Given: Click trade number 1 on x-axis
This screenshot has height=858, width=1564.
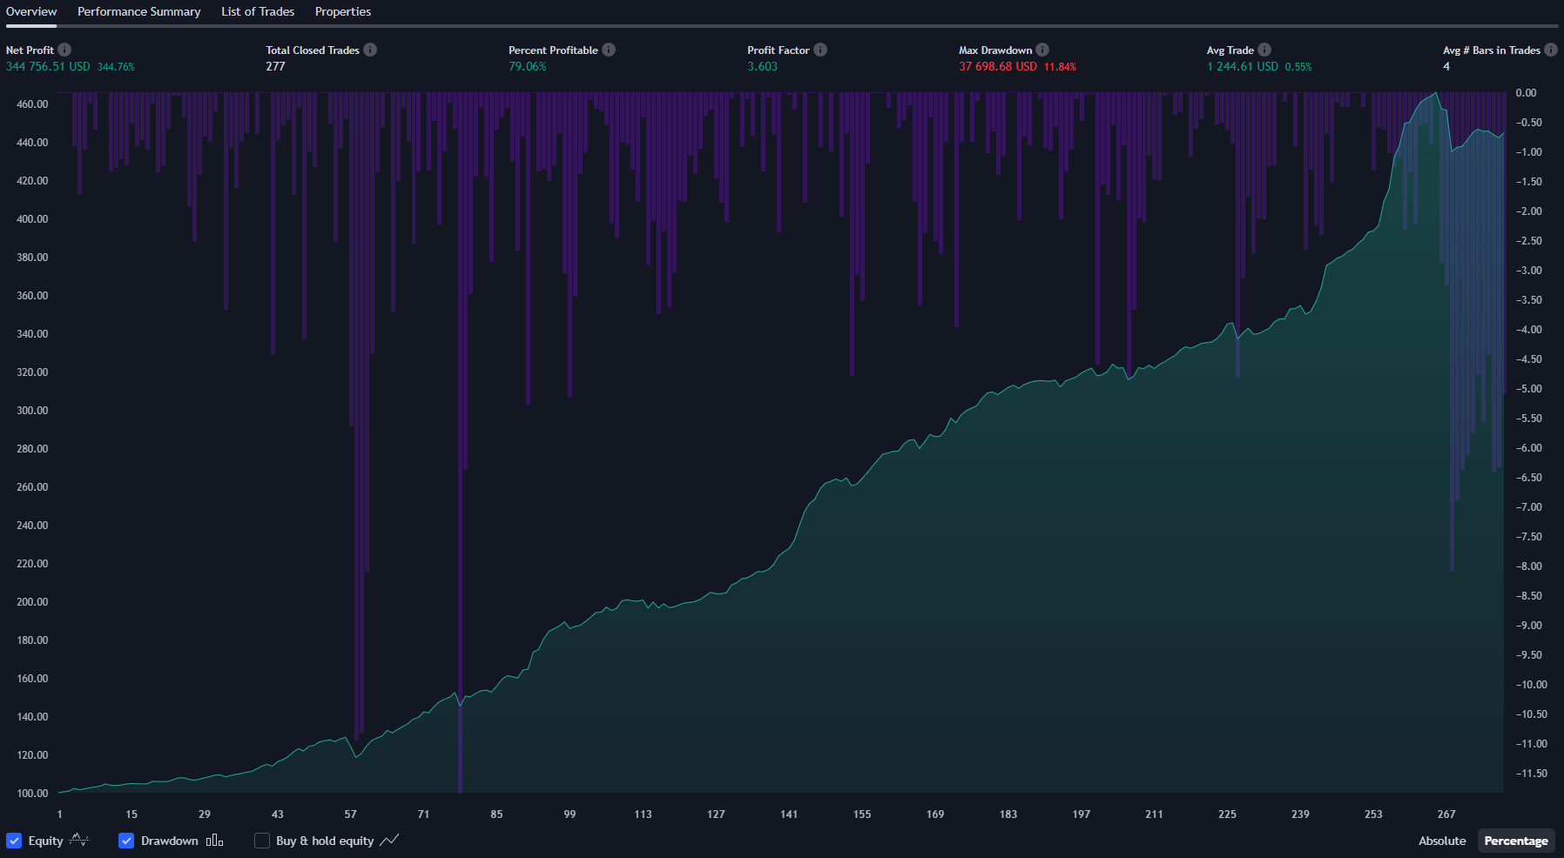Looking at the screenshot, I should 59,814.
